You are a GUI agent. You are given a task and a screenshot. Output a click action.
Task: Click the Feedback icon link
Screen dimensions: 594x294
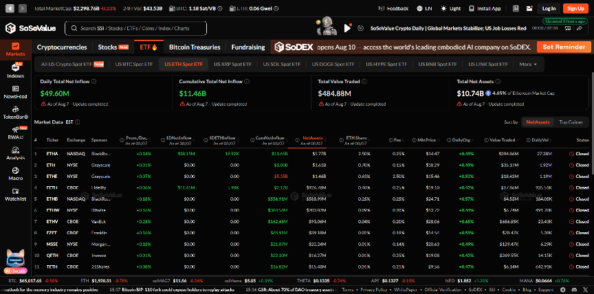pyautogui.click(x=394, y=8)
